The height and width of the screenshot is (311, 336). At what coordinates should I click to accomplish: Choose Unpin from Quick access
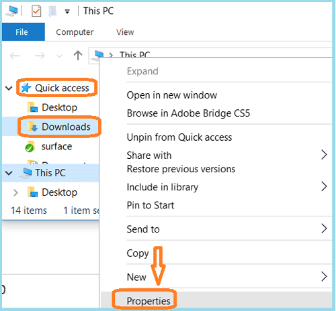coord(179,137)
